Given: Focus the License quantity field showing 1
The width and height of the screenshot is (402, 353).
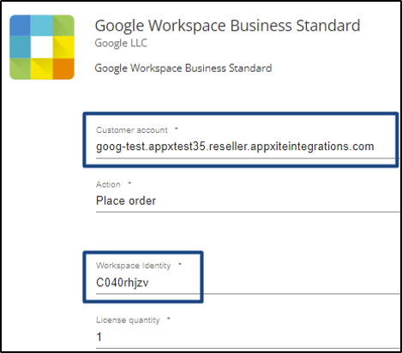Looking at the screenshot, I should click(x=248, y=337).
